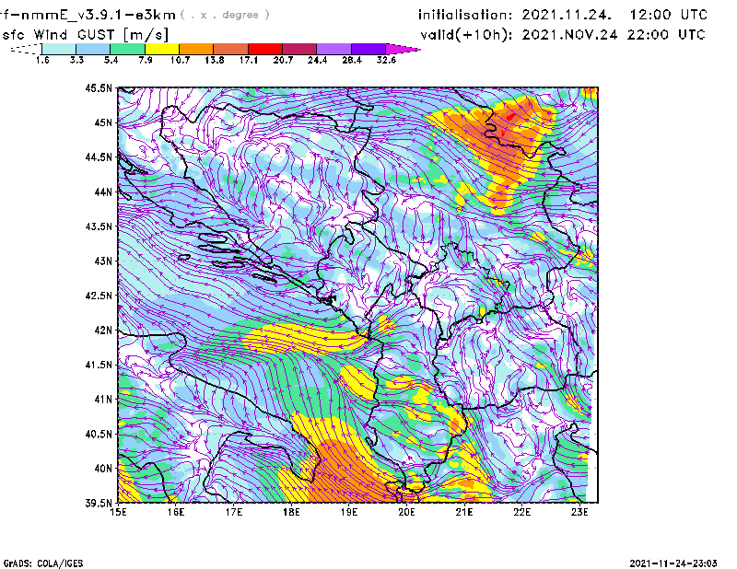Click the longitude label '15E'
The height and width of the screenshot is (569, 737).
(118, 512)
